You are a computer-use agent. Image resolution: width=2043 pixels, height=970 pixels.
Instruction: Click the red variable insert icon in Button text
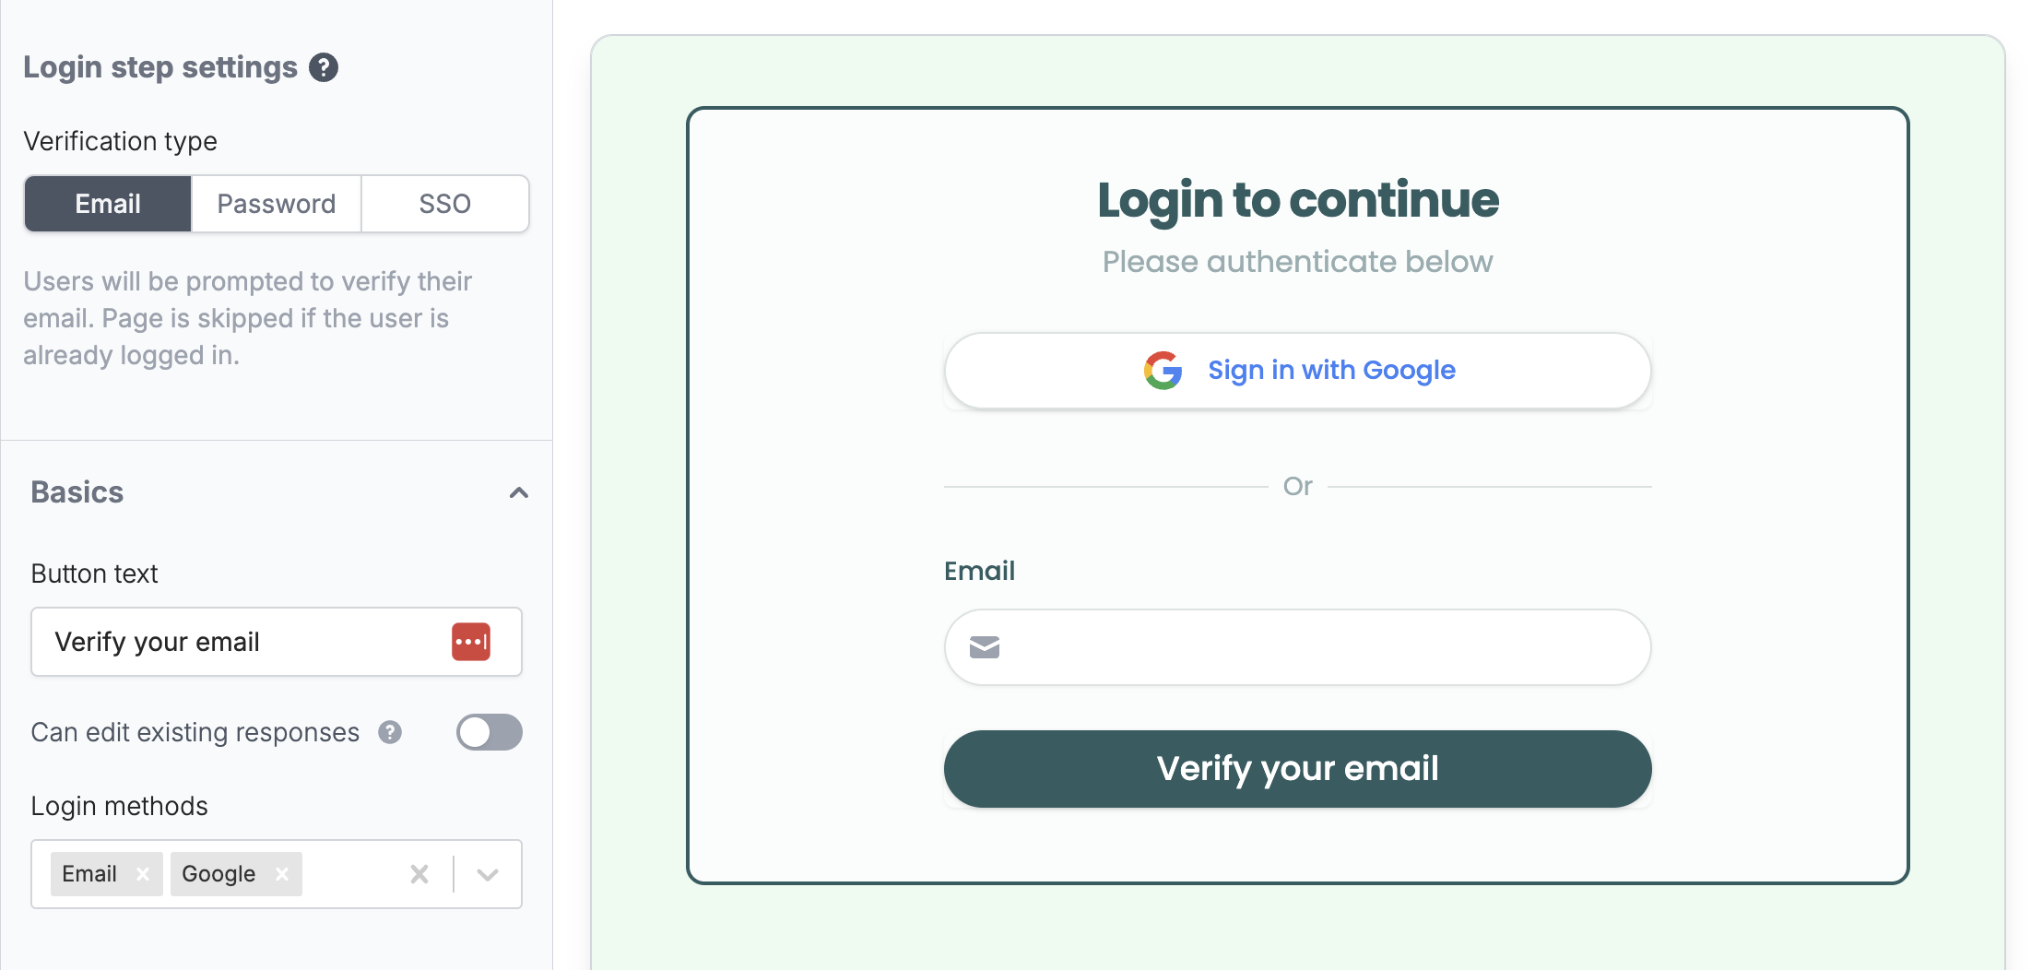point(471,642)
